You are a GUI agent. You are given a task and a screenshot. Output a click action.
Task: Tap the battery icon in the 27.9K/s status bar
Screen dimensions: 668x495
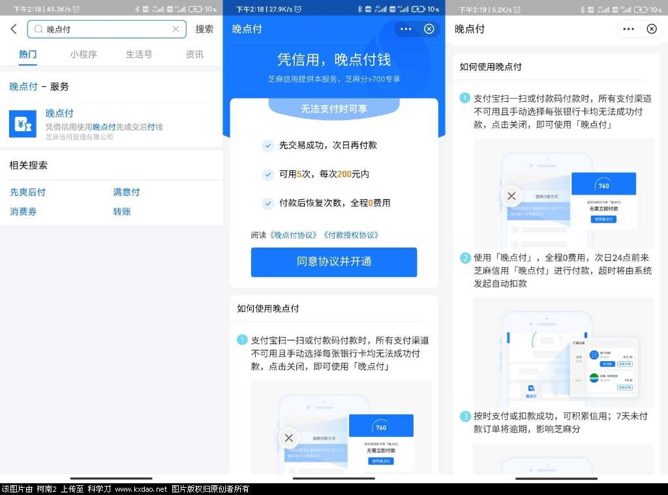coord(418,9)
